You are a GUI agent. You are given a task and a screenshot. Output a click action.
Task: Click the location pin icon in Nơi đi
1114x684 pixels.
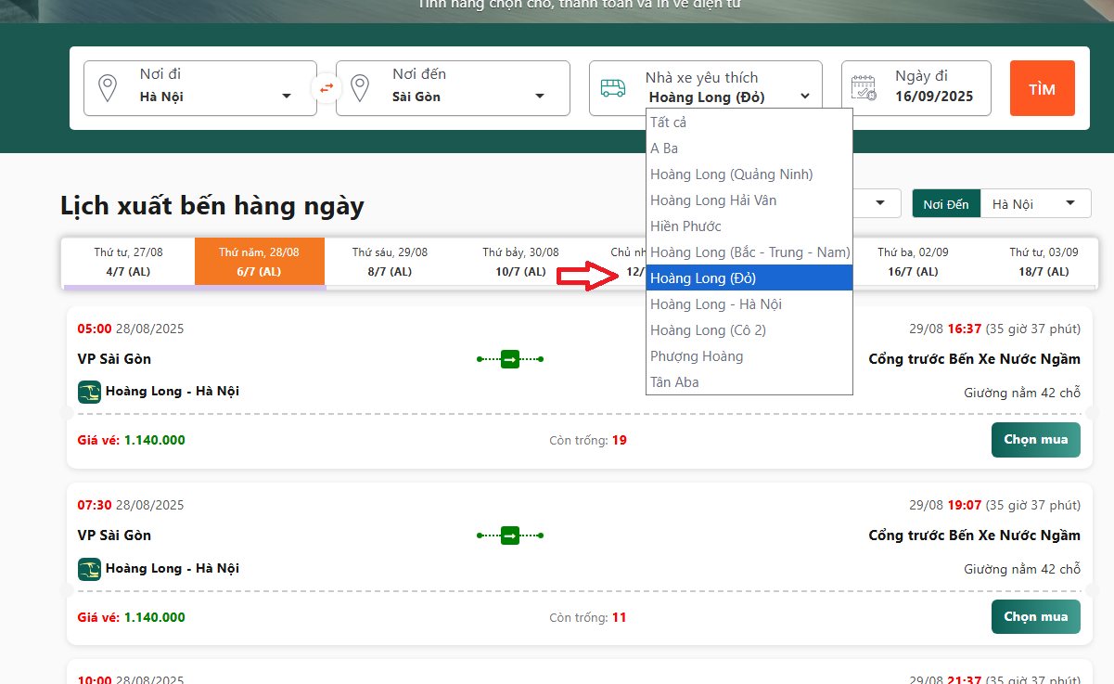point(108,88)
